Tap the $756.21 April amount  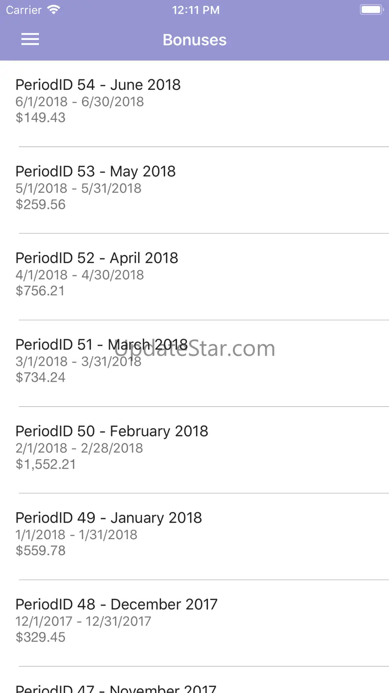pos(40,291)
